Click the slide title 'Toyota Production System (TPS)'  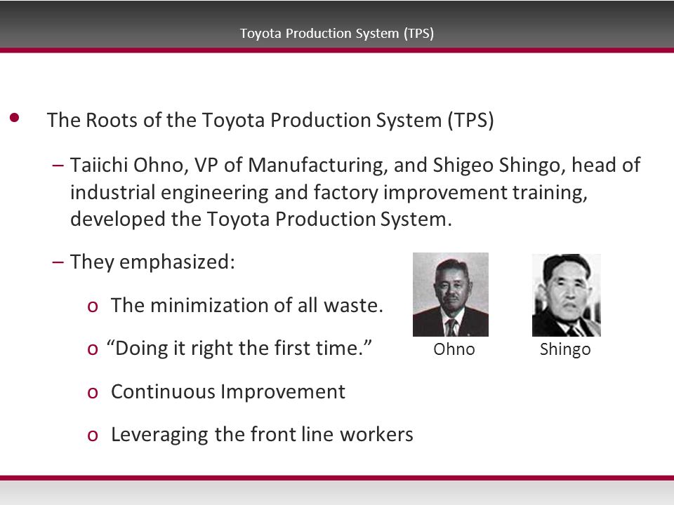[336, 34]
